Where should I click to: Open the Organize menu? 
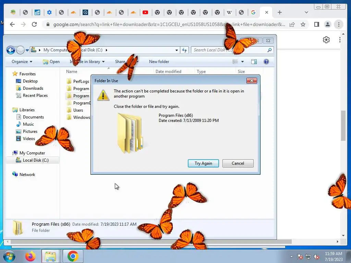click(x=22, y=62)
